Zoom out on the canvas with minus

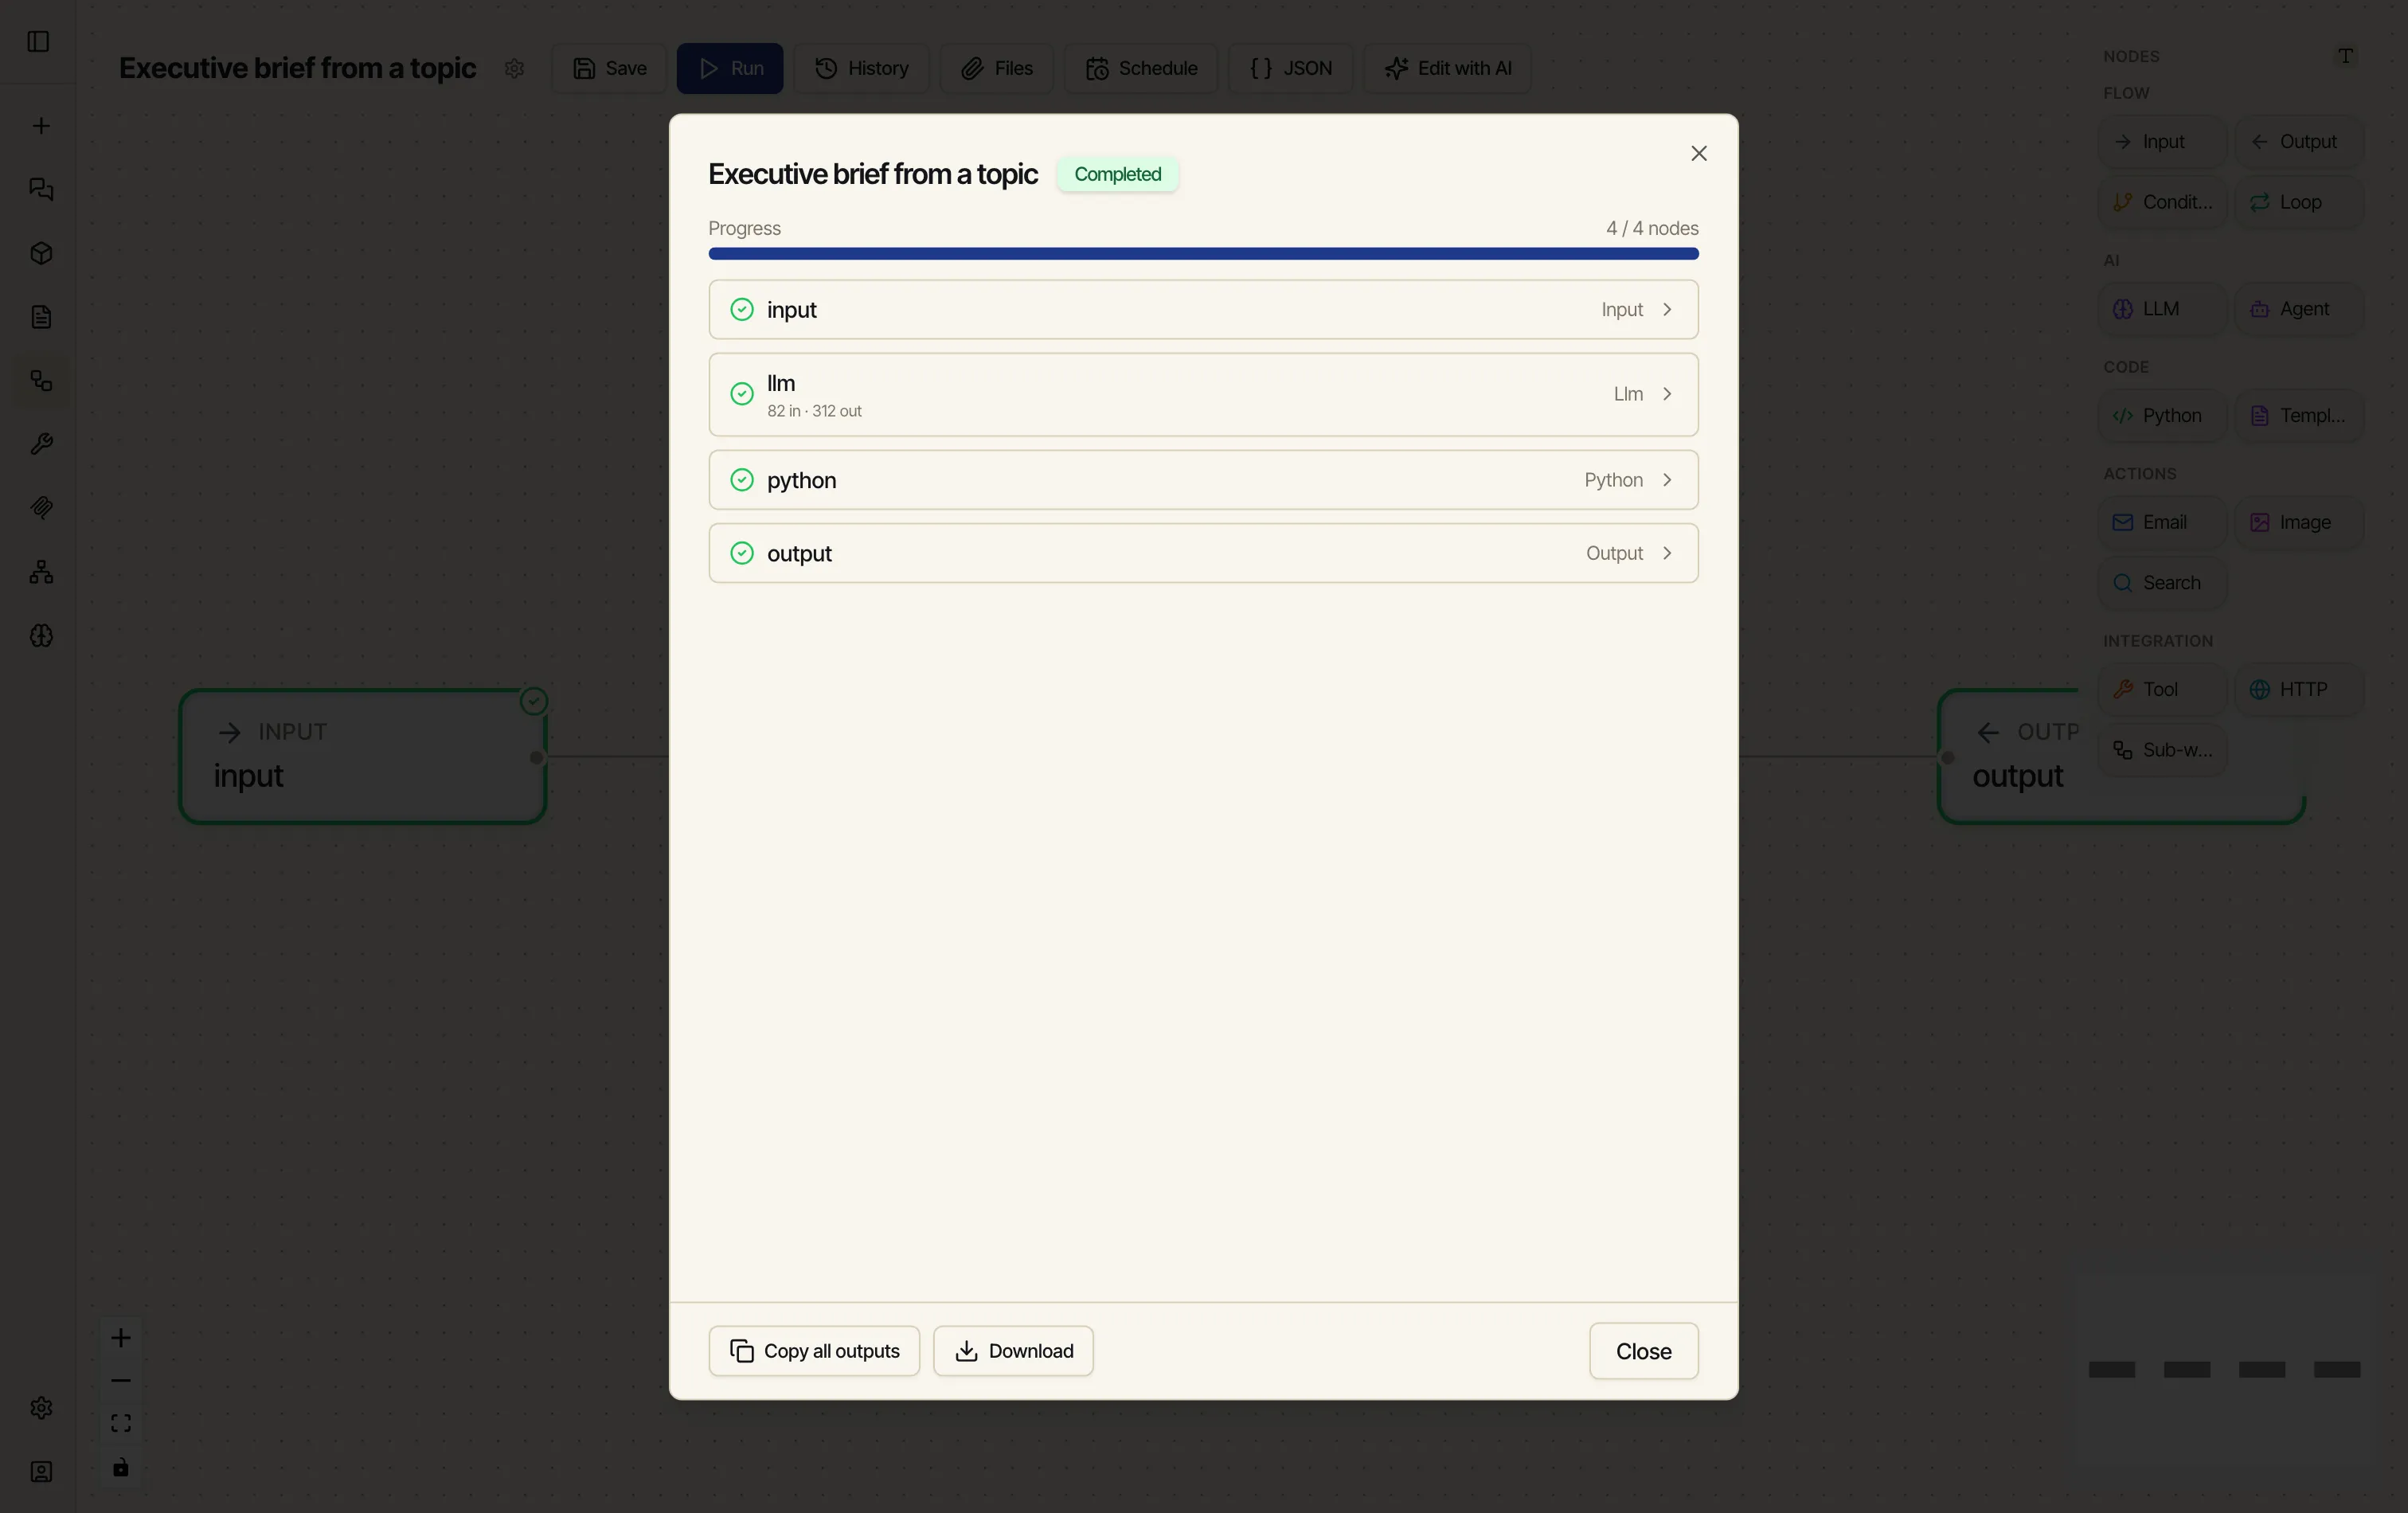tap(121, 1381)
